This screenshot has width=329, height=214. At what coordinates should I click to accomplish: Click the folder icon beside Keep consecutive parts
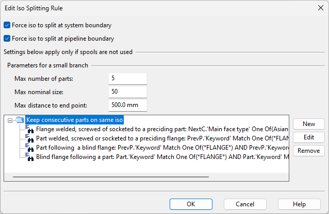[x=20, y=120]
